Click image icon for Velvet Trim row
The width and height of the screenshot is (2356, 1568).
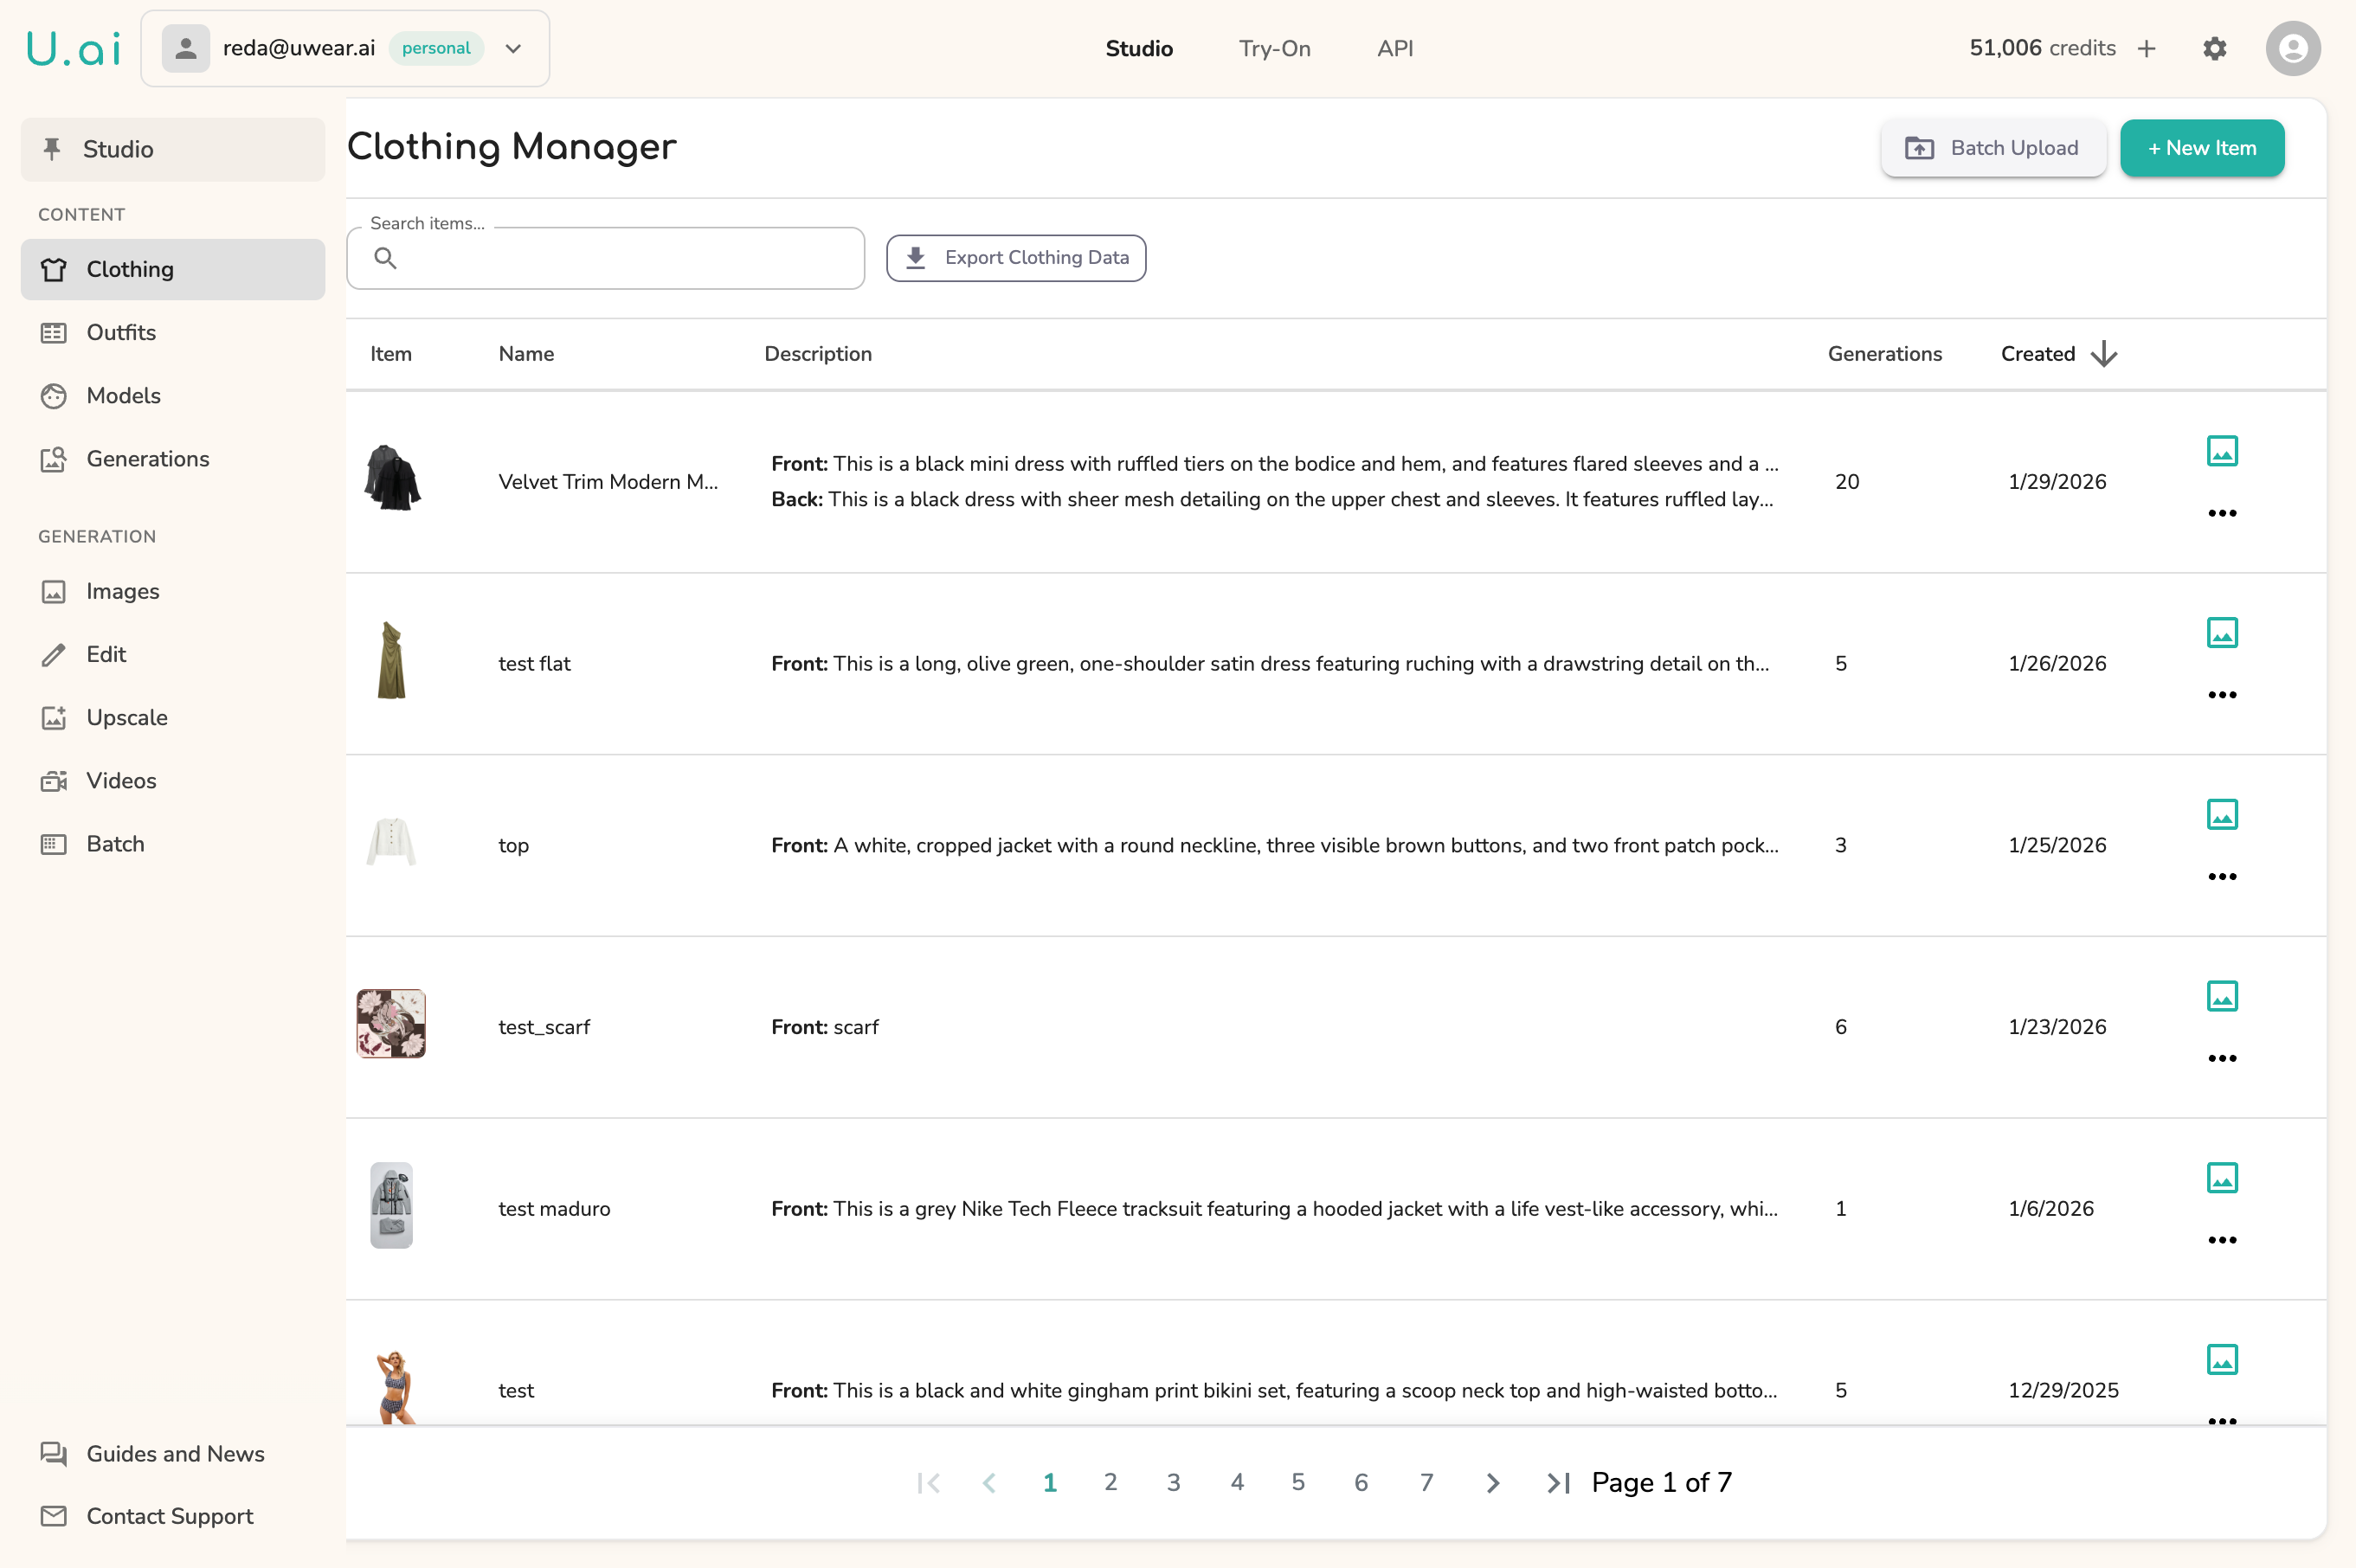pos(2221,451)
